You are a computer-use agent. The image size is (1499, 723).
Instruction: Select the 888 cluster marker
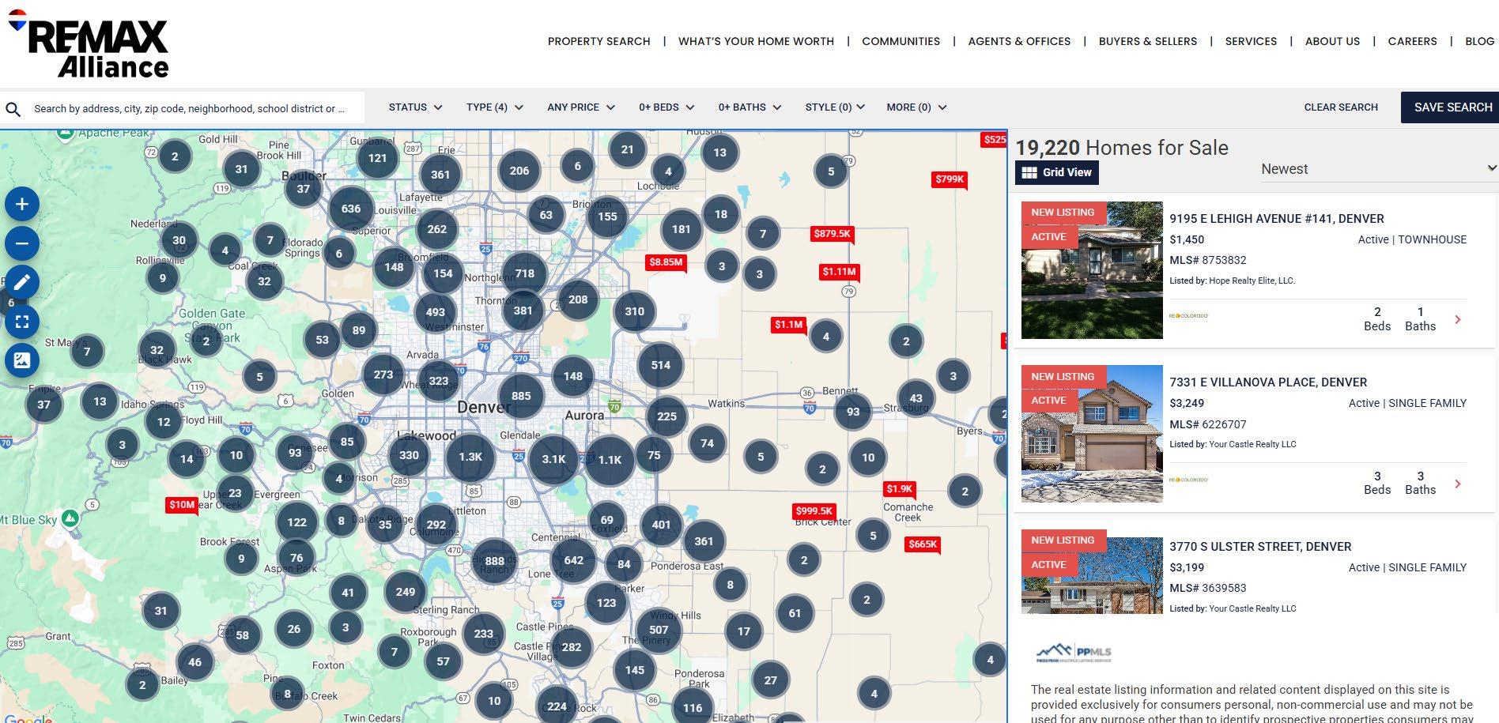pyautogui.click(x=495, y=562)
